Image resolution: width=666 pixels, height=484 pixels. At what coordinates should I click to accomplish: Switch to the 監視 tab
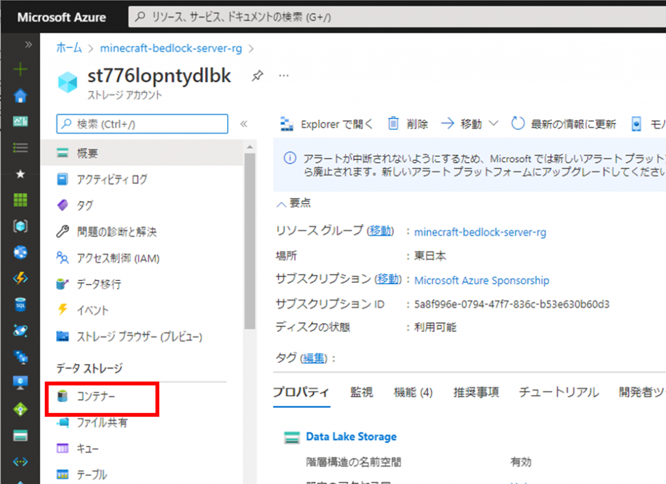362,392
